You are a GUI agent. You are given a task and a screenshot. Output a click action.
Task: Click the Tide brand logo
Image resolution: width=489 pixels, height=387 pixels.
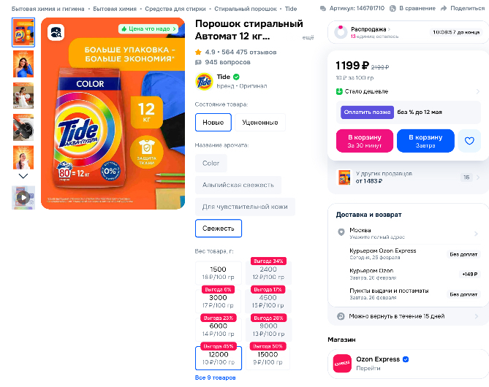(203, 81)
